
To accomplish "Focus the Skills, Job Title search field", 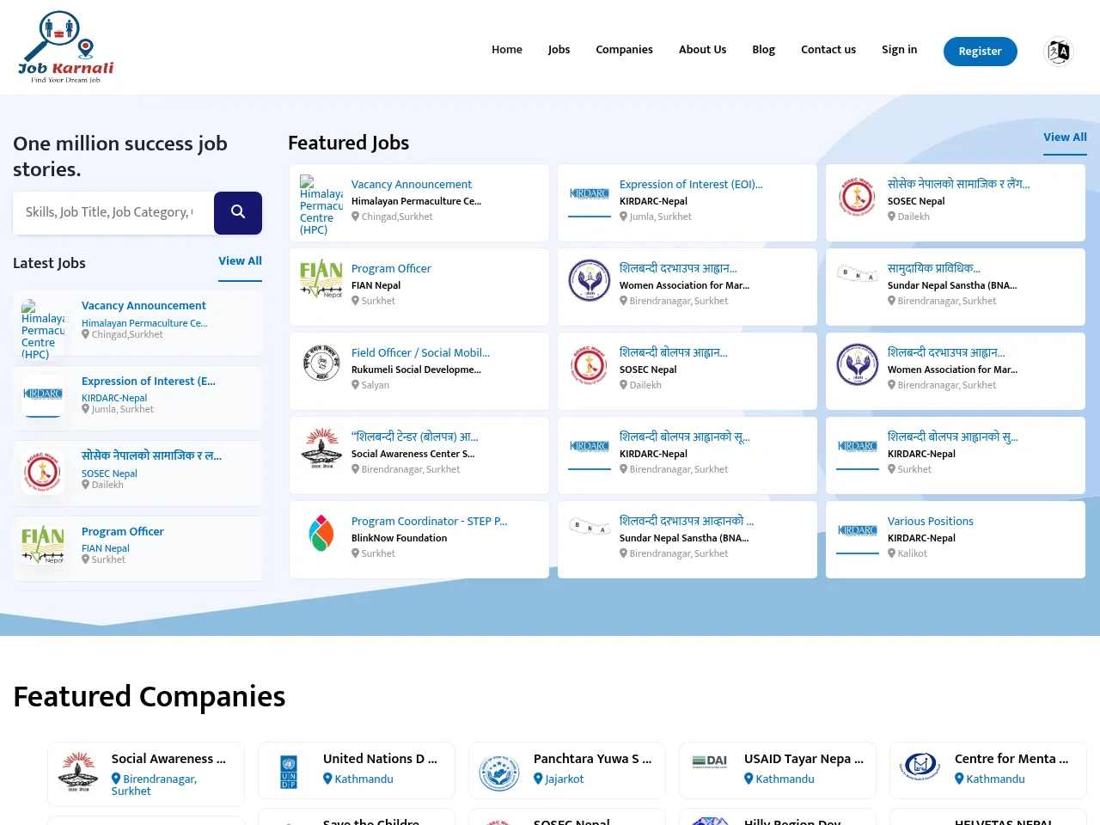I will 113,212.
